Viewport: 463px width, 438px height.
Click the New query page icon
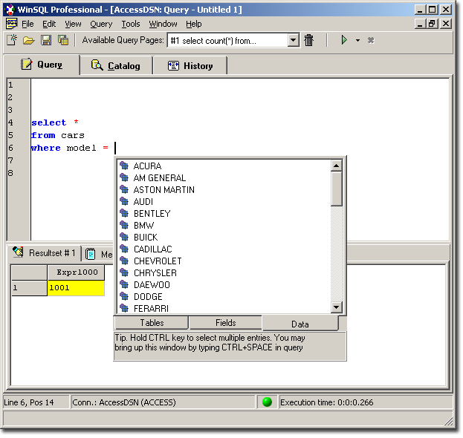tap(12, 40)
